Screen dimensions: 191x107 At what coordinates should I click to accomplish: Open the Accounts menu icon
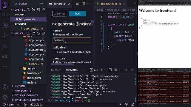[5, 87]
